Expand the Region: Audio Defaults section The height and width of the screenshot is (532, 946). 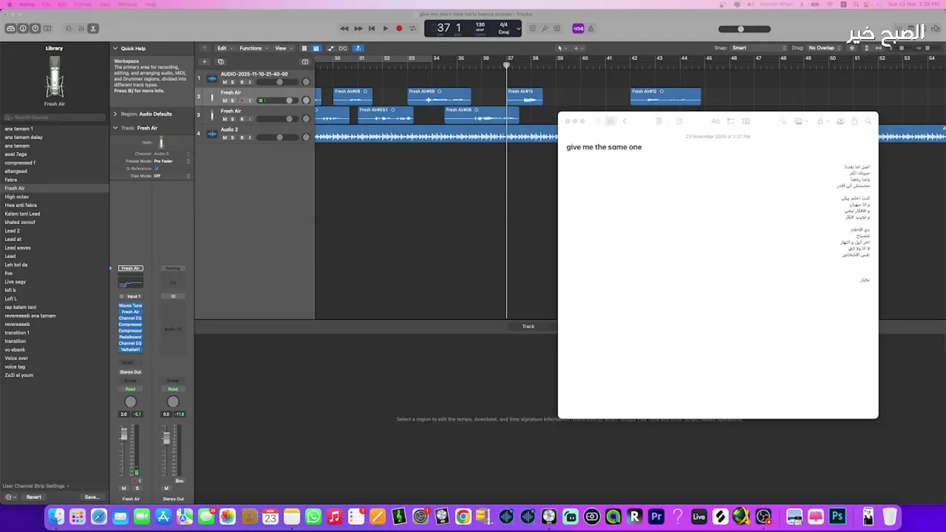pos(115,114)
